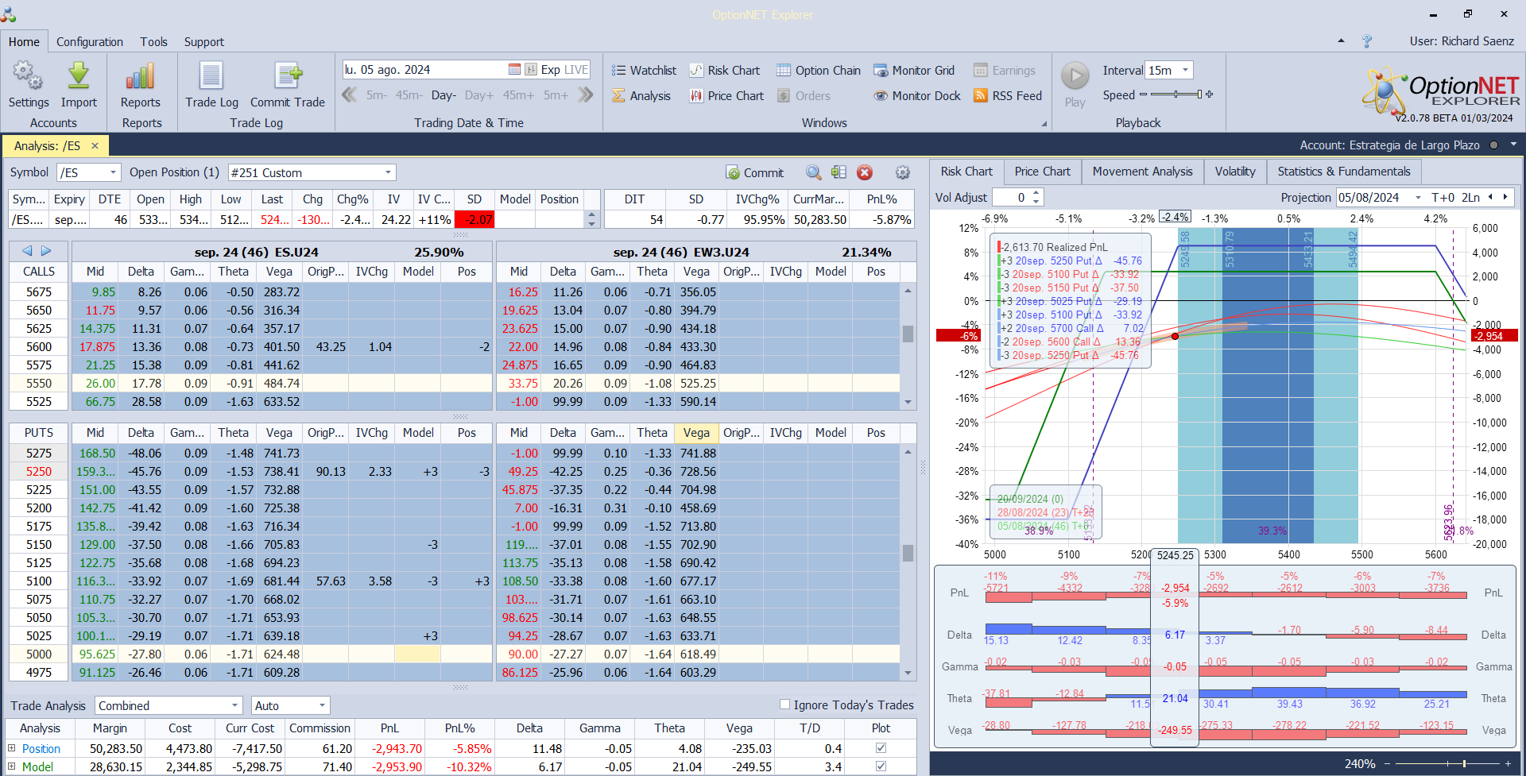
Task: Toggle the Plot checkbox for Position row
Action: pyautogui.click(x=881, y=748)
